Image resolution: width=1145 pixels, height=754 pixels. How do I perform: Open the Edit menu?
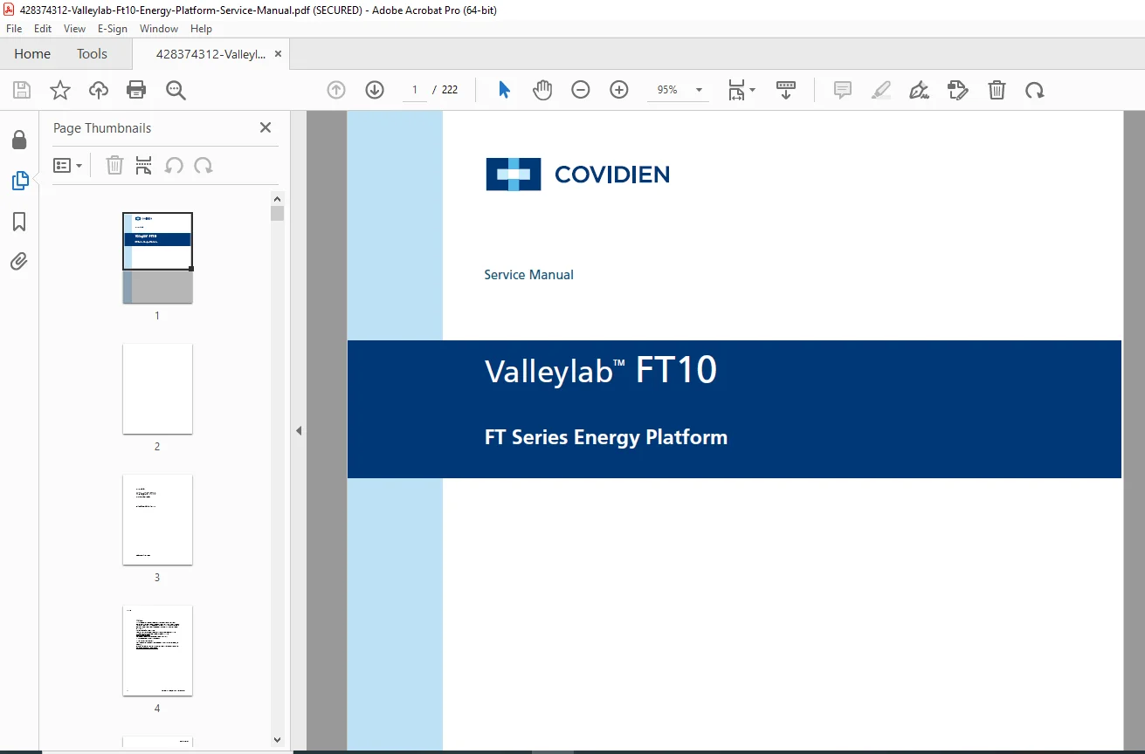point(43,29)
